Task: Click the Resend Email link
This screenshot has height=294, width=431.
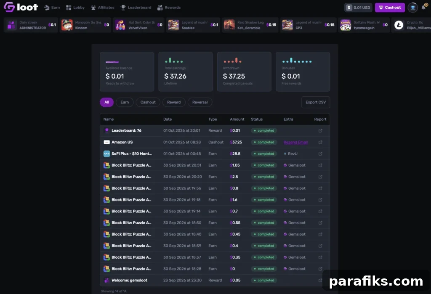Action: tap(295, 142)
